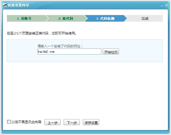This screenshot has width=171, height=135.
Task: Close the quick setup wizard window
Action: click(x=166, y=5)
